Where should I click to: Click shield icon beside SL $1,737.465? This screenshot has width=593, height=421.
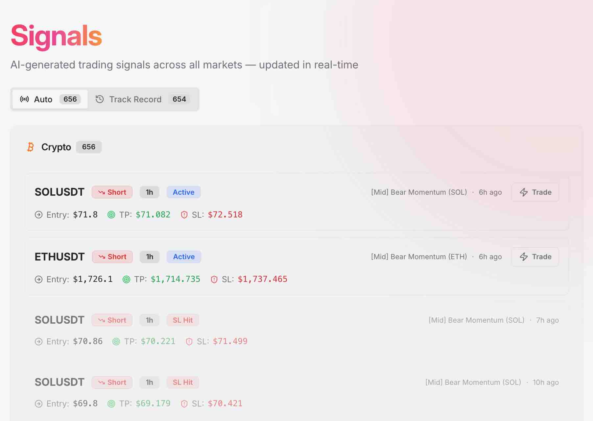[214, 280]
